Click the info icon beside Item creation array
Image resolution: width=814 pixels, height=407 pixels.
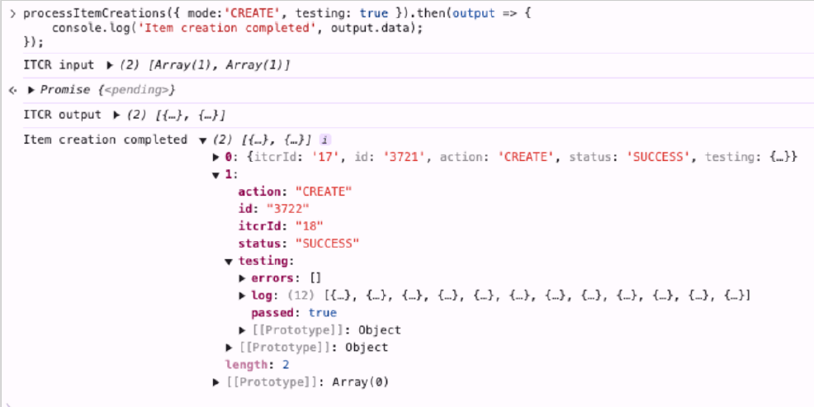[x=324, y=140]
